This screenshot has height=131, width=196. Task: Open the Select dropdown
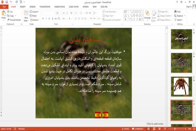click(x=179, y=20)
